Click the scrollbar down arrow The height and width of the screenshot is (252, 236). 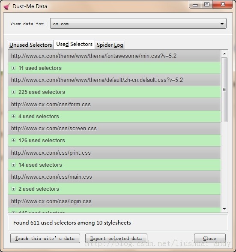click(224, 209)
